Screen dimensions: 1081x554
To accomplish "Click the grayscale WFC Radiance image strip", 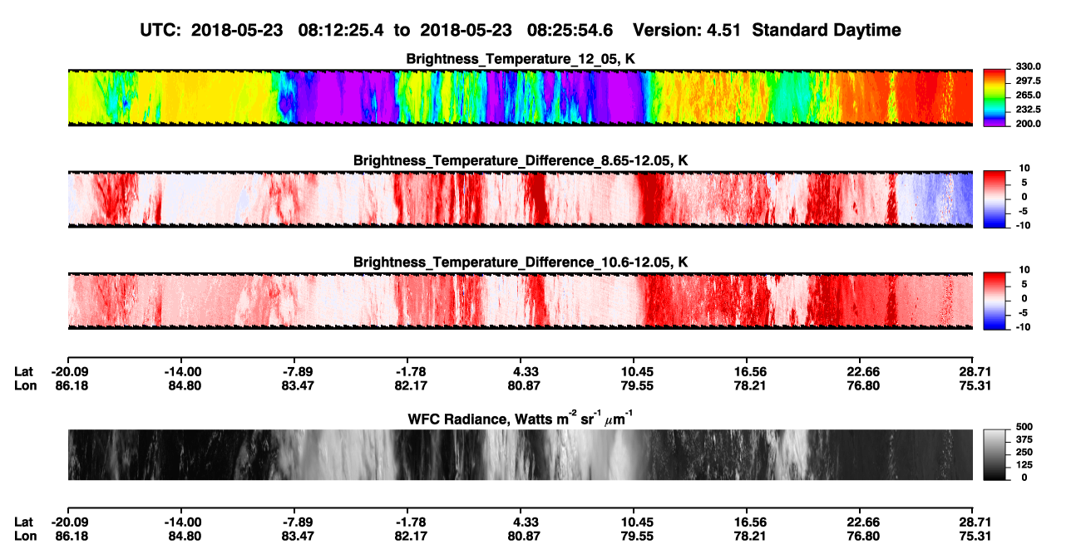I will tap(520, 454).
